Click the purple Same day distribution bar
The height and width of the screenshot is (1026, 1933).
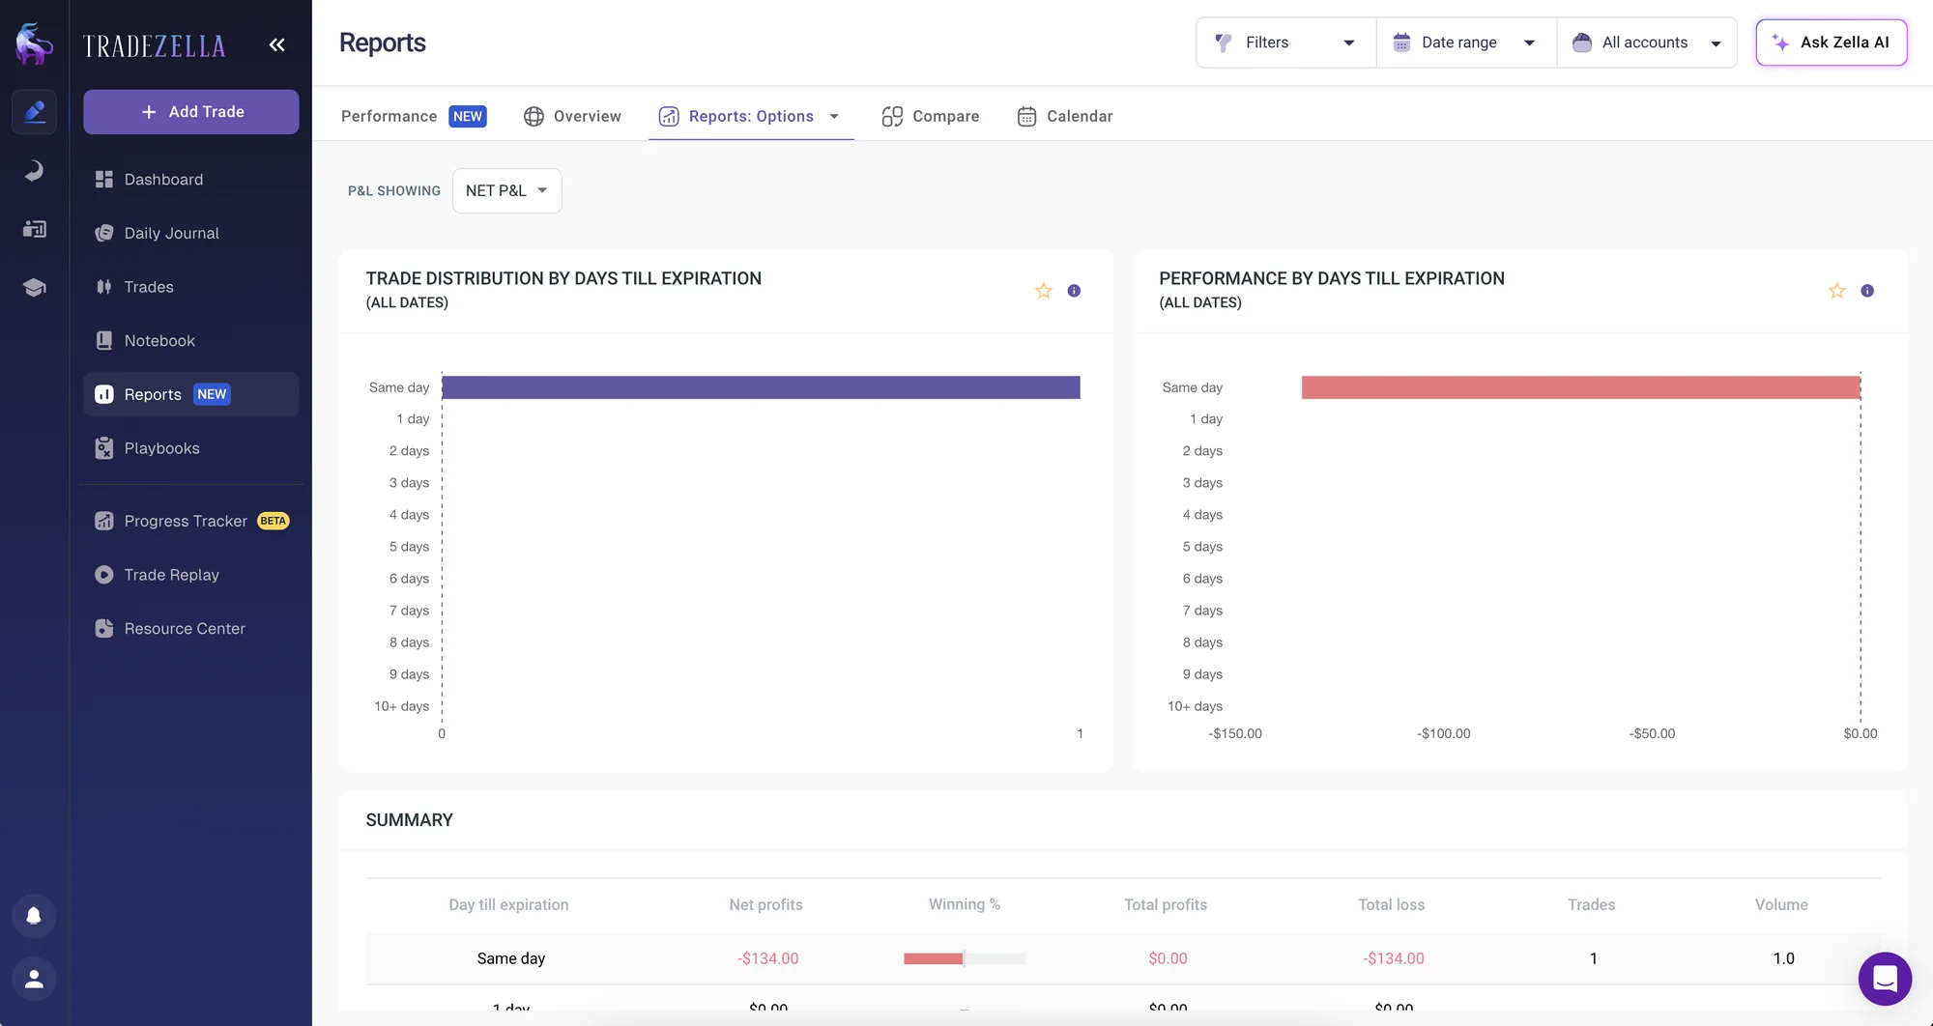click(x=761, y=387)
